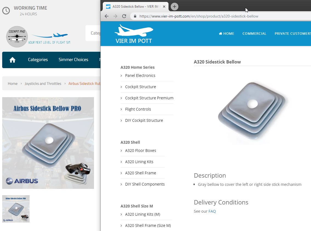311x231 pixels.
Task: Open the Categories menu in navbar
Action: coord(38,60)
